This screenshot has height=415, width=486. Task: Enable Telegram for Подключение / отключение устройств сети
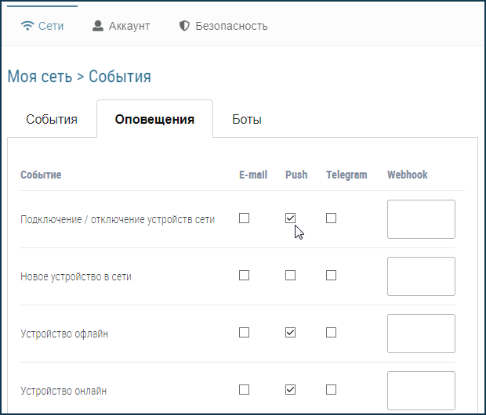(x=331, y=218)
